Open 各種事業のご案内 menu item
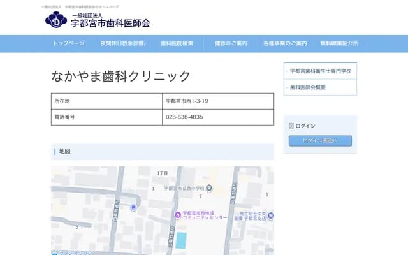The image size is (408, 255). coord(285,43)
